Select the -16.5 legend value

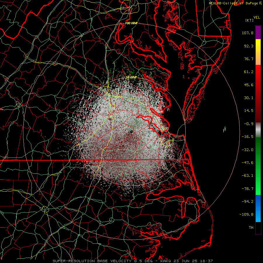pos(248,137)
